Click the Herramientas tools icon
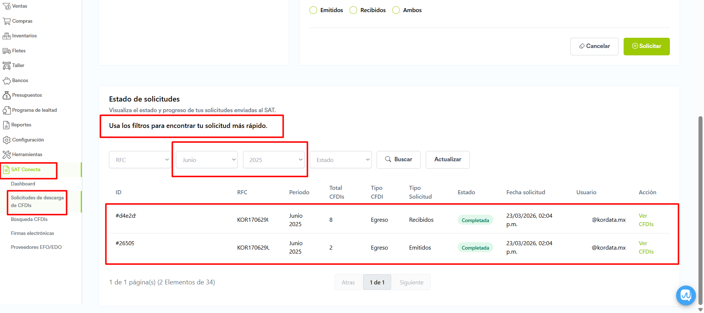This screenshot has height=313, width=704. pyautogui.click(x=7, y=155)
